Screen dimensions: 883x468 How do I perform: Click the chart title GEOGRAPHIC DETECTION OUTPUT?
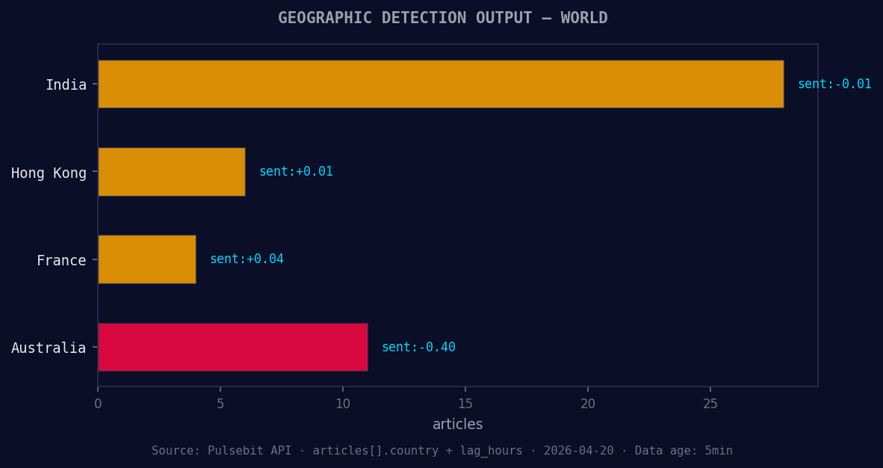pyautogui.click(x=441, y=17)
